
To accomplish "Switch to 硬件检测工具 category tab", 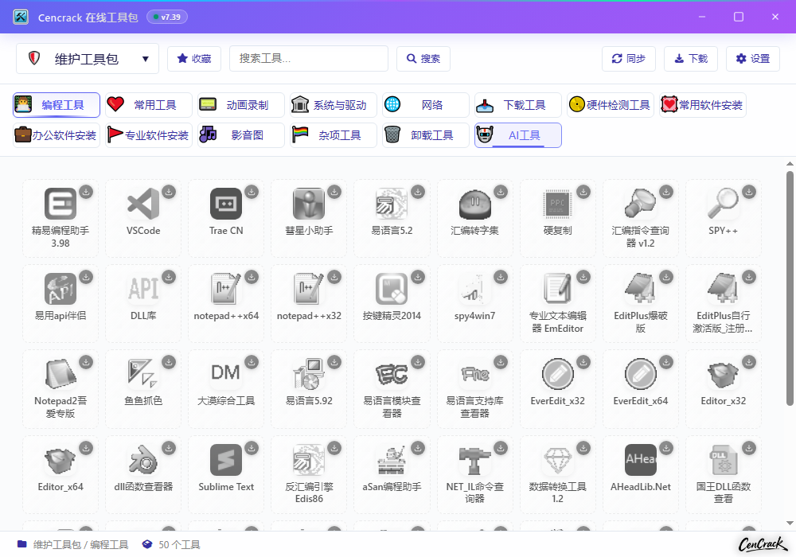I will [611, 105].
